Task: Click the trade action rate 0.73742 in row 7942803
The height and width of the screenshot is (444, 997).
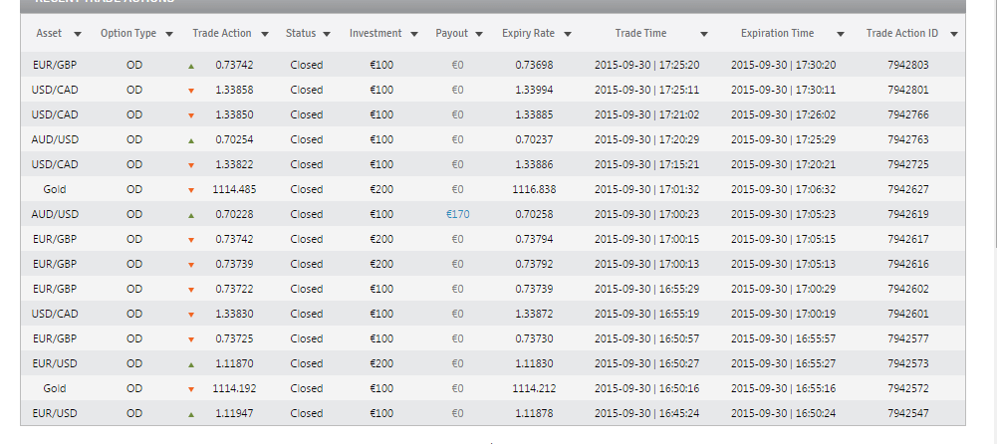Action: [234, 65]
